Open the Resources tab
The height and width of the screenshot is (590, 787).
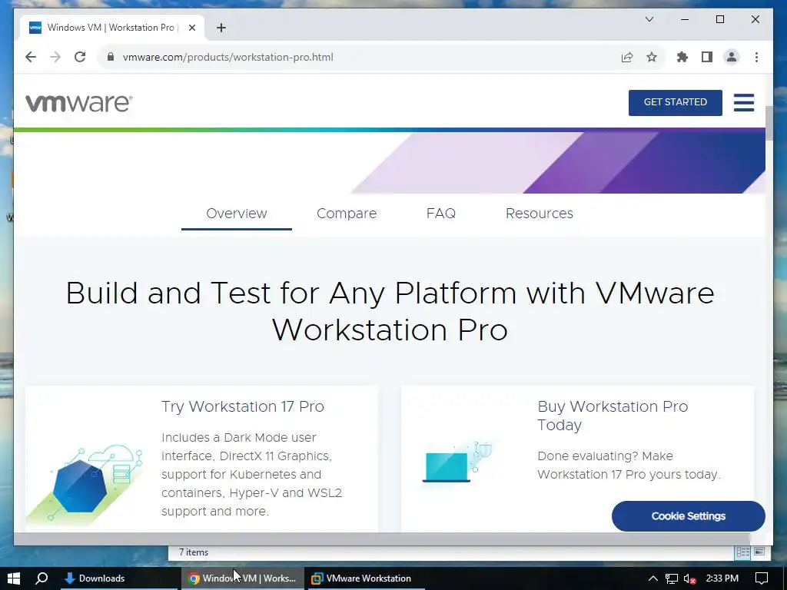(x=539, y=214)
